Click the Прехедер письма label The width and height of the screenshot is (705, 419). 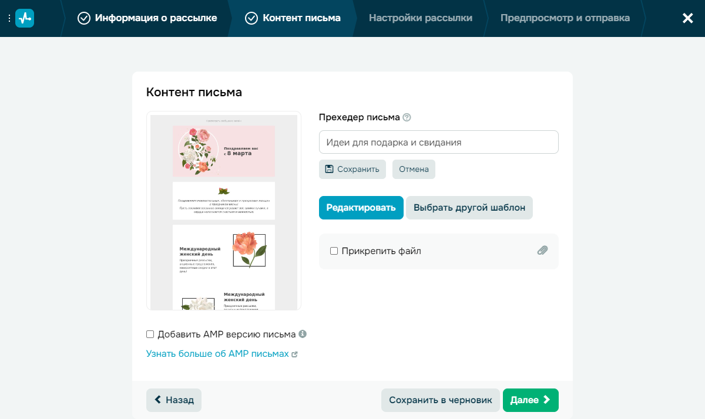(360, 117)
